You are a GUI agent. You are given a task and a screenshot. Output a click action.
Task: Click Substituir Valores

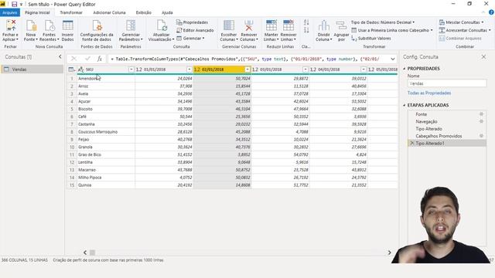(371, 38)
